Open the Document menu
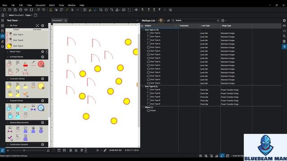Viewport: 287px width, 161px height. click(40, 5)
